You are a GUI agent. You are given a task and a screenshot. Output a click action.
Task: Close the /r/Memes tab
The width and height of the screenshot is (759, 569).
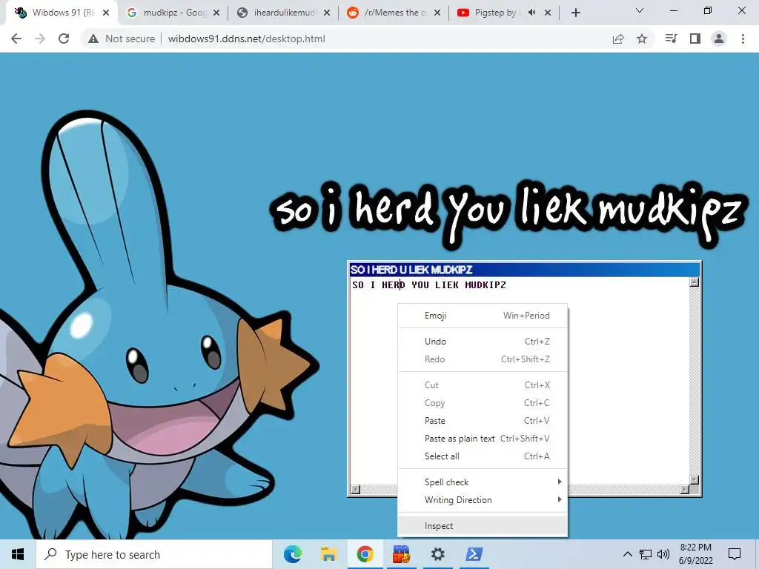437,13
